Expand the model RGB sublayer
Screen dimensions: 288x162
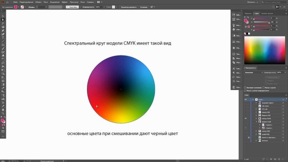click(256, 134)
